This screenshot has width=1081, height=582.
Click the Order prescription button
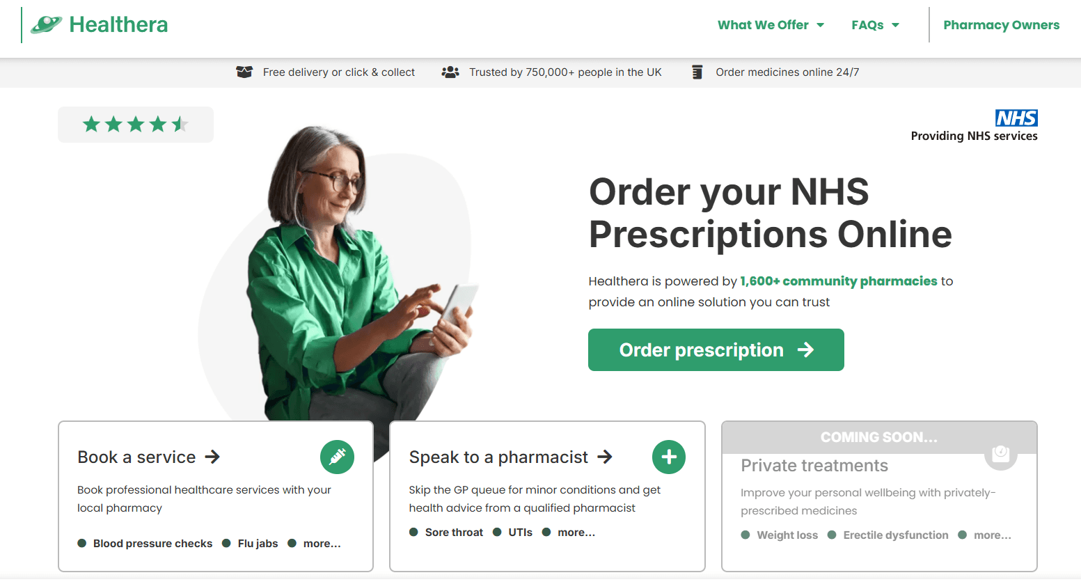click(716, 349)
